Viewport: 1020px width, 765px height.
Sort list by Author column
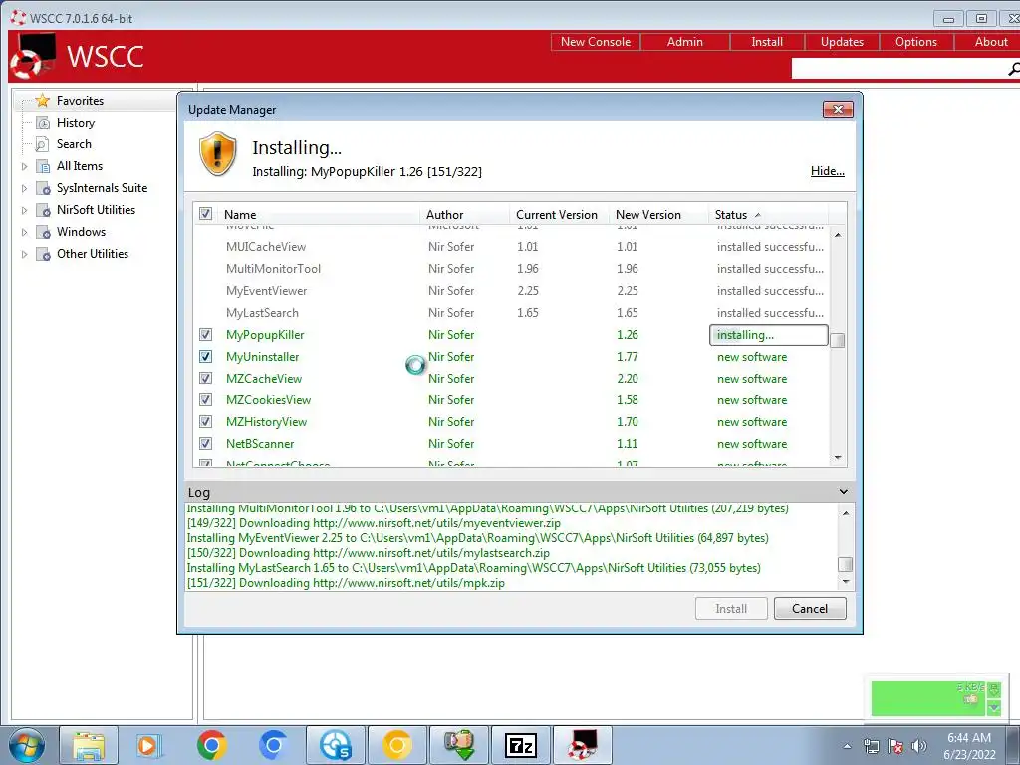tap(464, 215)
